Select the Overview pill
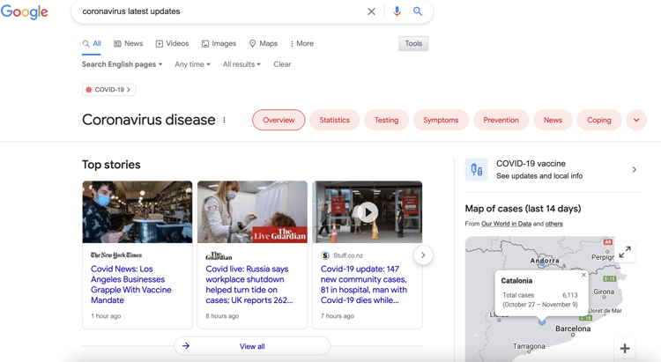This screenshot has height=362, width=661. click(x=279, y=120)
